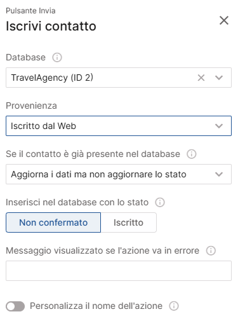Viewport: 238px width, 314px height.
Task: Click the TravelAgency (ID 2) text value
Action: (x=52, y=78)
